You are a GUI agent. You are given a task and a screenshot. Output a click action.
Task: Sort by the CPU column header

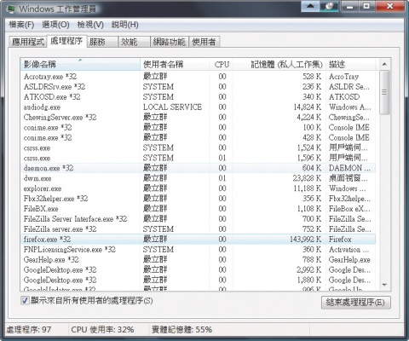pyautogui.click(x=222, y=64)
